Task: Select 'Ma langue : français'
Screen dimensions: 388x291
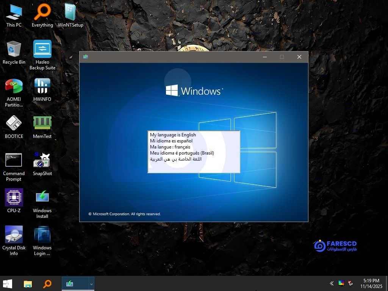Action: click(170, 147)
